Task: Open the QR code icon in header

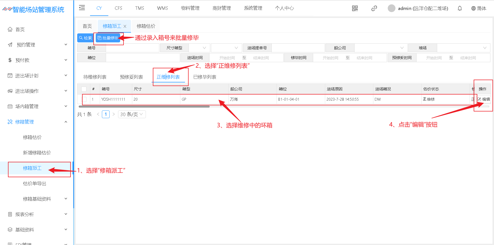Action: click(355, 8)
